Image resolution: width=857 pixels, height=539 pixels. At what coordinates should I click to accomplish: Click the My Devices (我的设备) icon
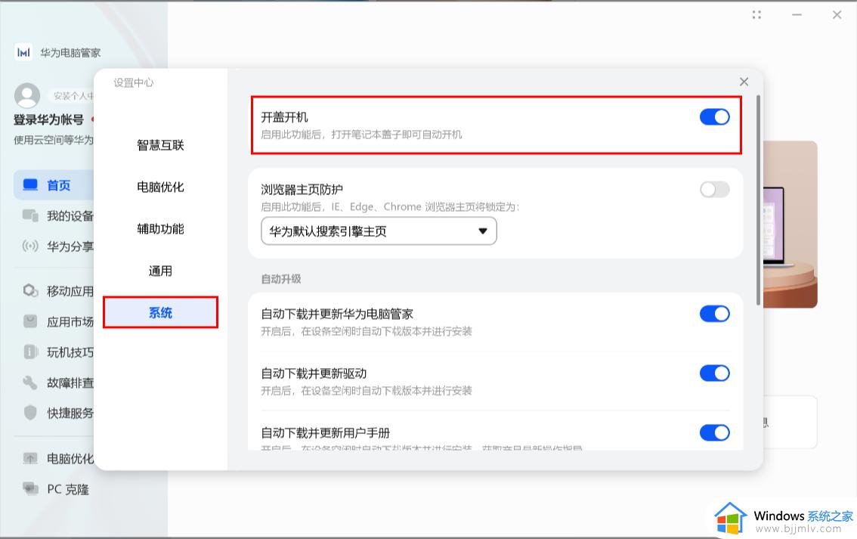[30, 215]
